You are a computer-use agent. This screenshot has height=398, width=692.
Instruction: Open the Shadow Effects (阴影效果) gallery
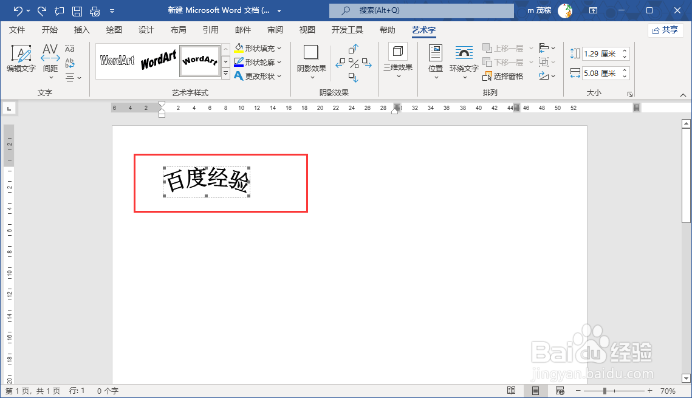pyautogui.click(x=311, y=61)
